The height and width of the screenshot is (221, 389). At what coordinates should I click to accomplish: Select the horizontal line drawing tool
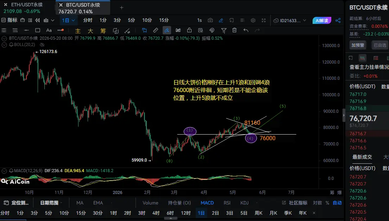26,30
